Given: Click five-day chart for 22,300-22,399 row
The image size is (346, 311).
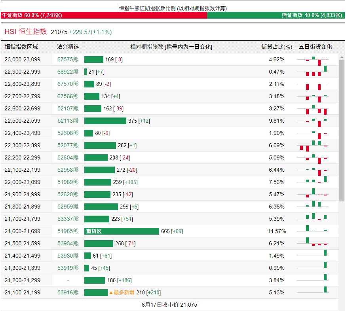Looking at the screenshot, I should pyautogui.click(x=313, y=145).
